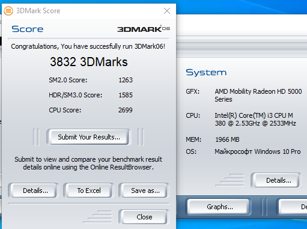Click the 3DMark Score window icon
The height and width of the screenshot is (229, 307).
click(x=8, y=11)
